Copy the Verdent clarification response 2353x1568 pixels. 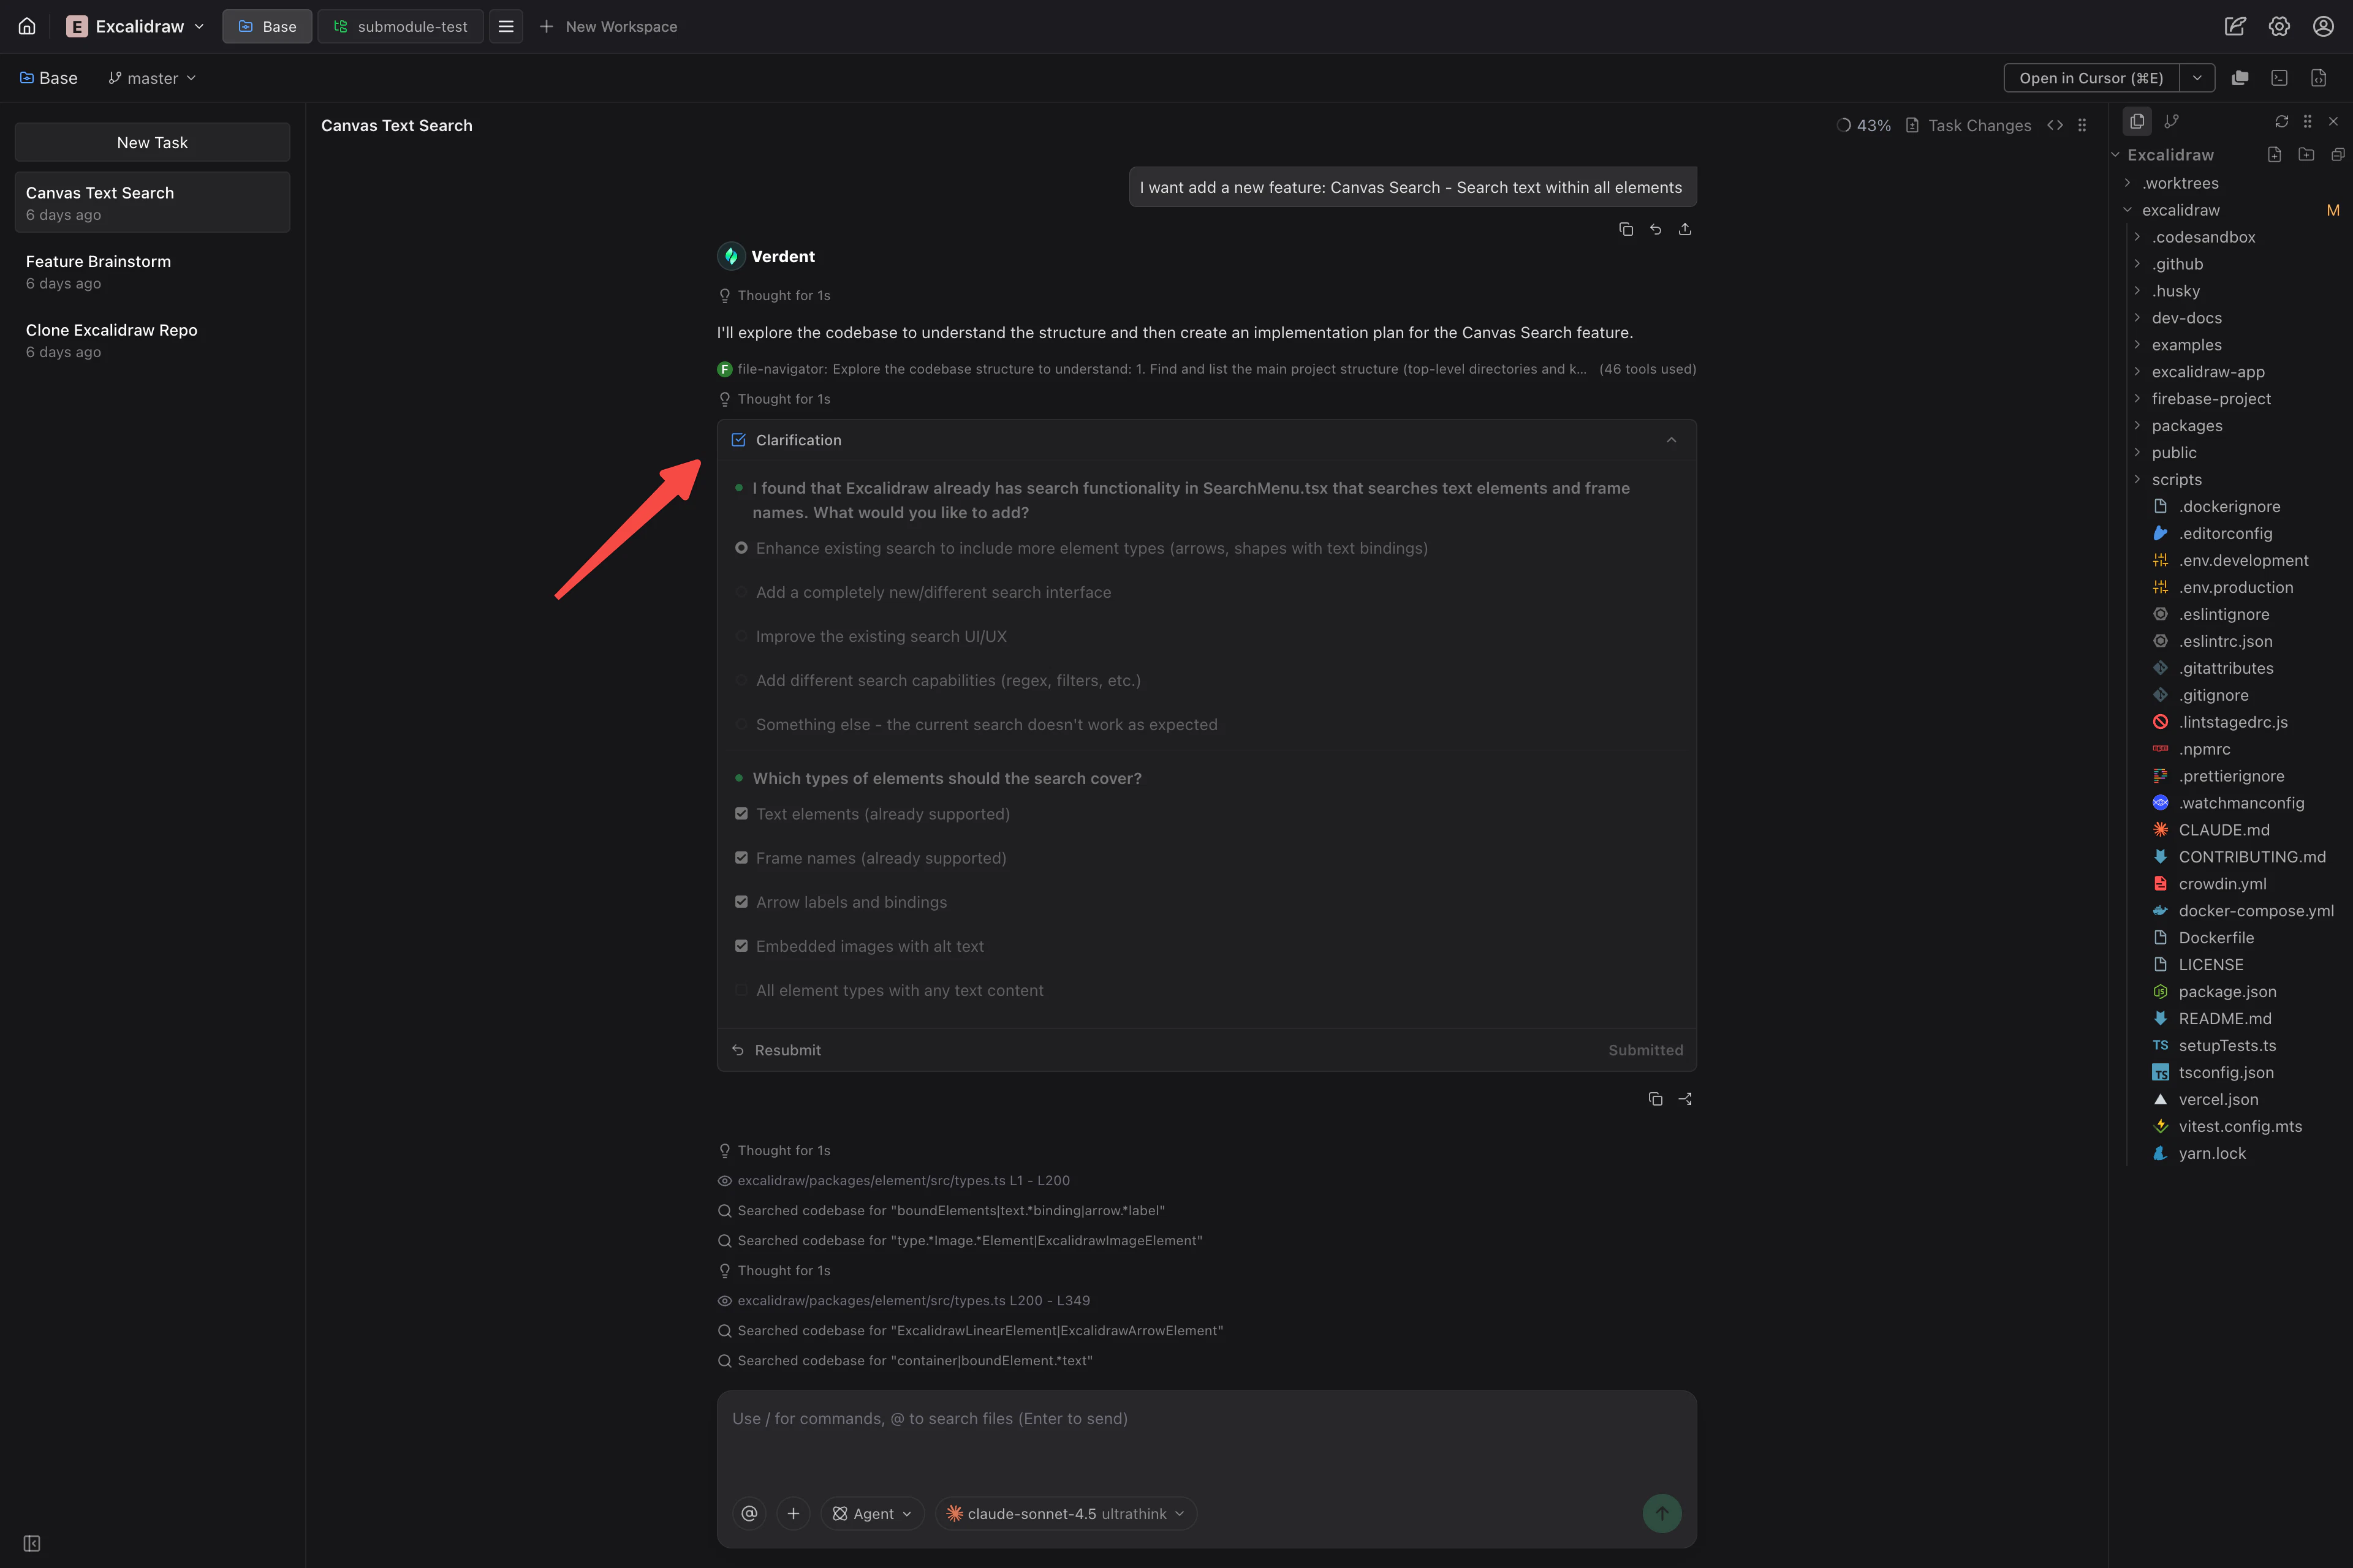coord(1656,1099)
